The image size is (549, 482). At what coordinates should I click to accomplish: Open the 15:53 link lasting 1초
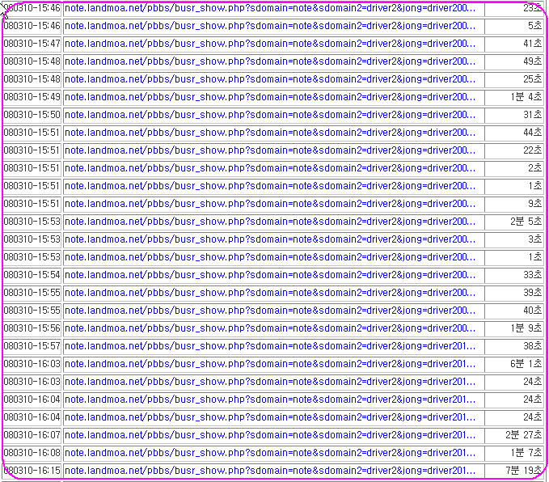click(x=270, y=257)
